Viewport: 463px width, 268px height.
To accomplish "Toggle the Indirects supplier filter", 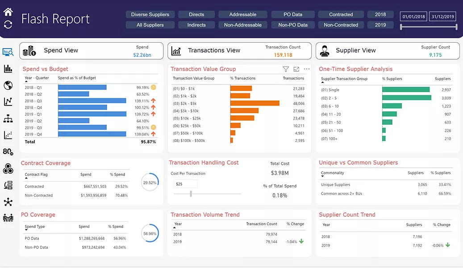I will (196, 25).
